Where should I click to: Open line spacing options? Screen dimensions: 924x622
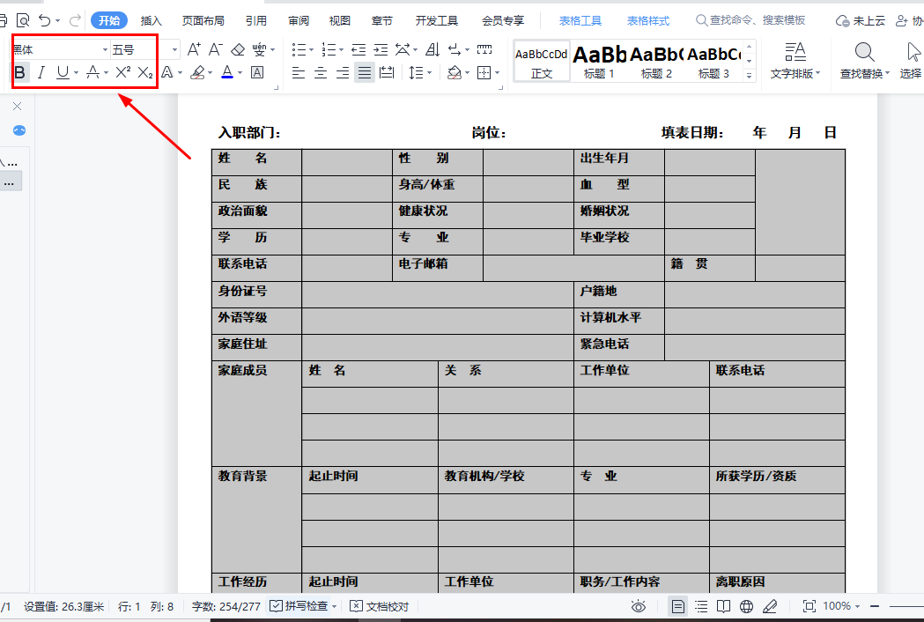click(416, 72)
